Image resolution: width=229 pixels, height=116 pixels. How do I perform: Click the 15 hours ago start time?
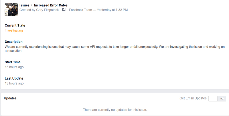coord(14,67)
